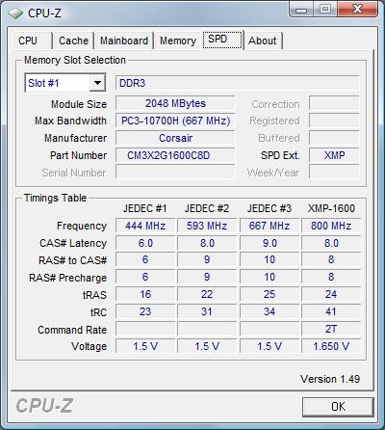Screen dimensions: 385x430
Task: Select the Corsair manufacturer value
Action: (x=175, y=138)
